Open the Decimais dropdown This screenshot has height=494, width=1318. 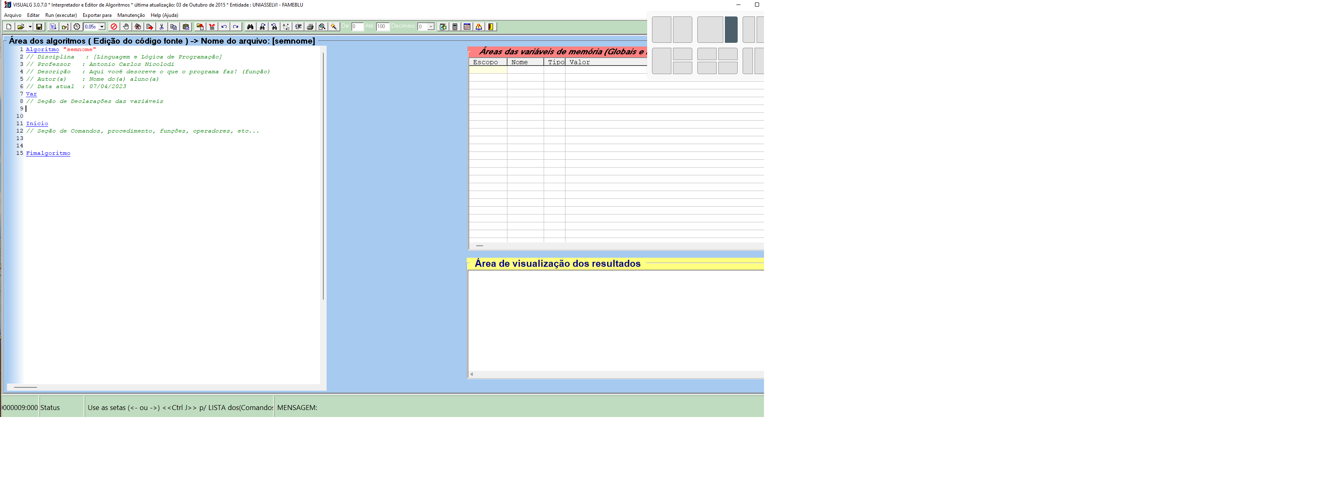pyautogui.click(x=431, y=27)
